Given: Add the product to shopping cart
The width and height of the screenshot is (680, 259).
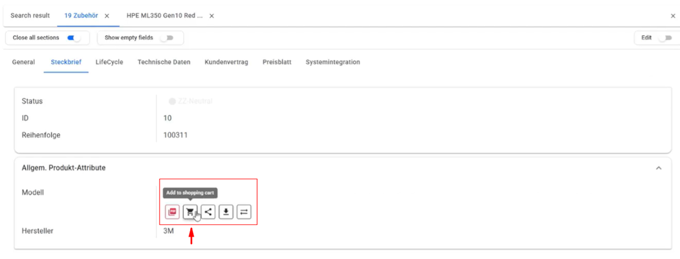Looking at the screenshot, I should pyautogui.click(x=190, y=212).
